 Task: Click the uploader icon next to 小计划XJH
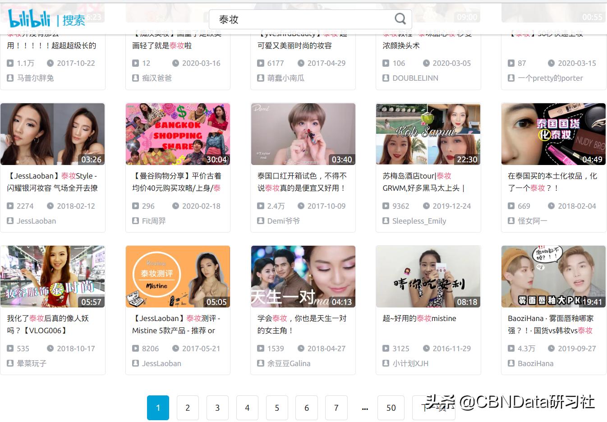coord(386,363)
